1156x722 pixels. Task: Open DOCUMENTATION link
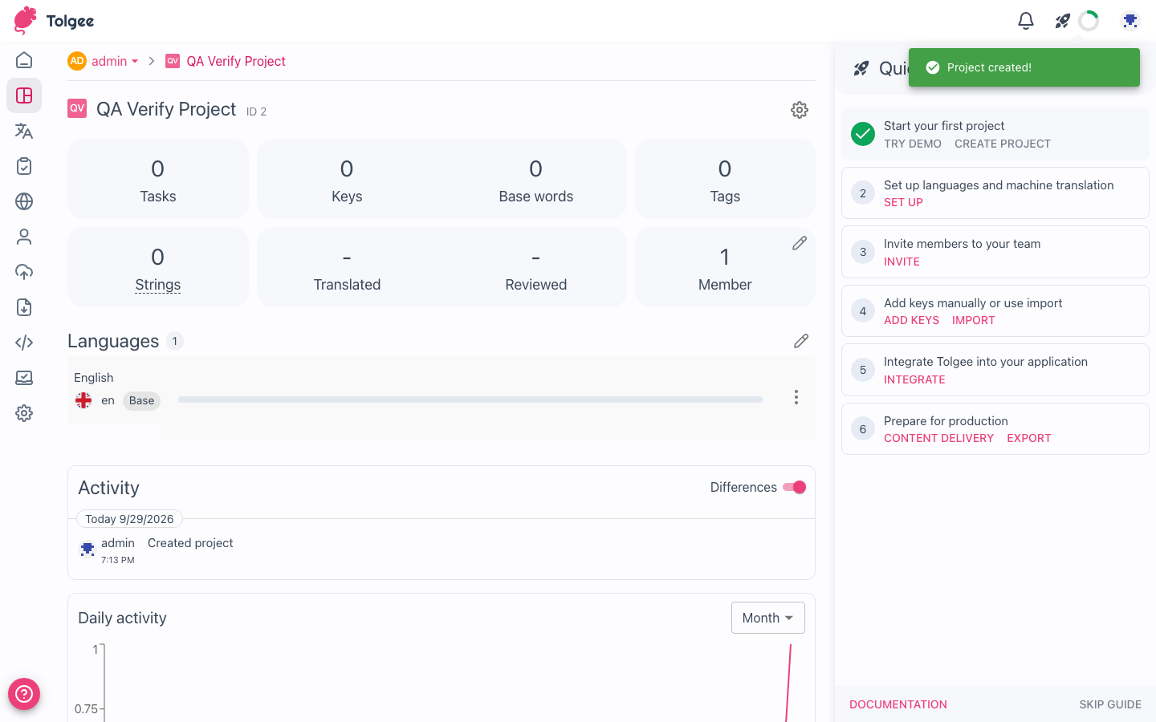click(x=898, y=704)
